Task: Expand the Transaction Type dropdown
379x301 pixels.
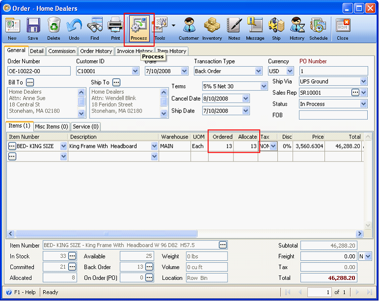Action: click(x=259, y=71)
